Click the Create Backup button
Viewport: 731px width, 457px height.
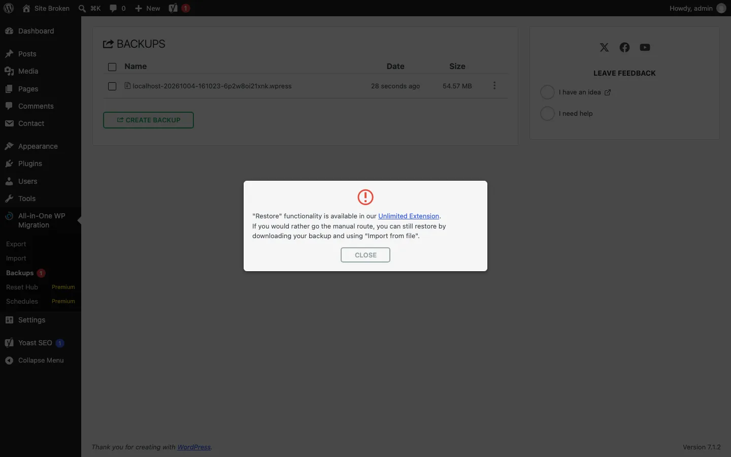coord(148,120)
